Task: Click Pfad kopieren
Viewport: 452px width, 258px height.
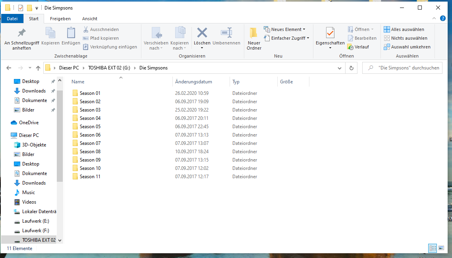Action: 101,38
